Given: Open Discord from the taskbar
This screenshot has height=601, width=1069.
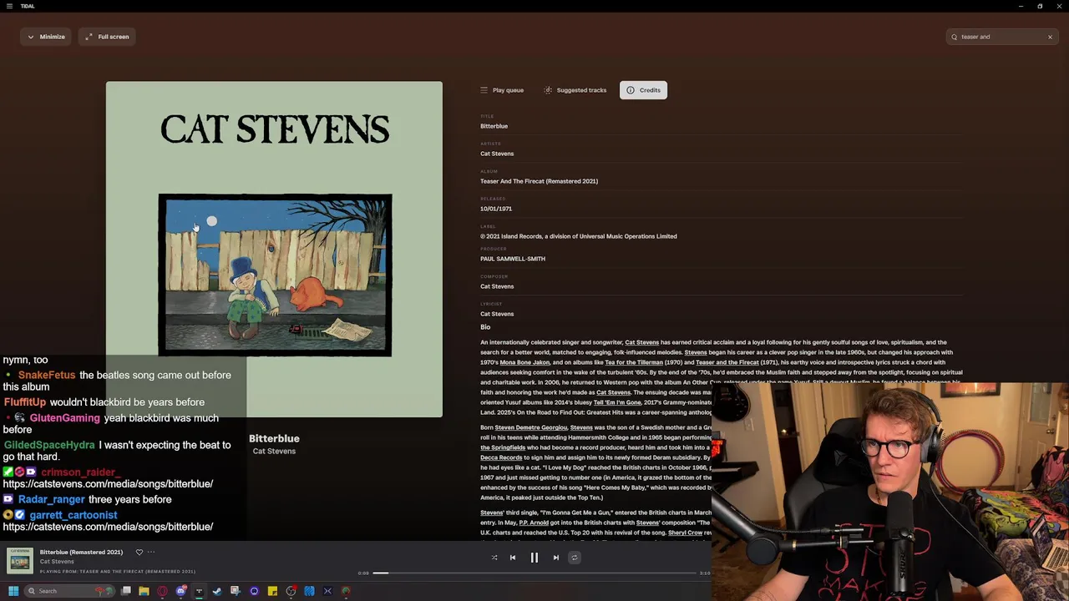Looking at the screenshot, I should point(181,591).
